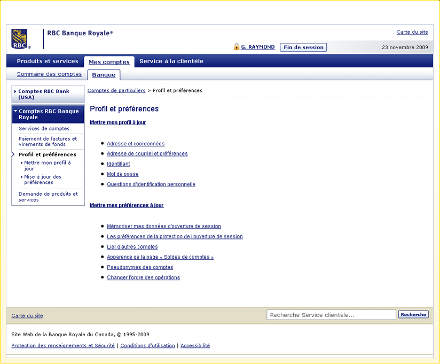
Task: Open Protection des renseignements et Sécurité link
Action: coord(63,345)
